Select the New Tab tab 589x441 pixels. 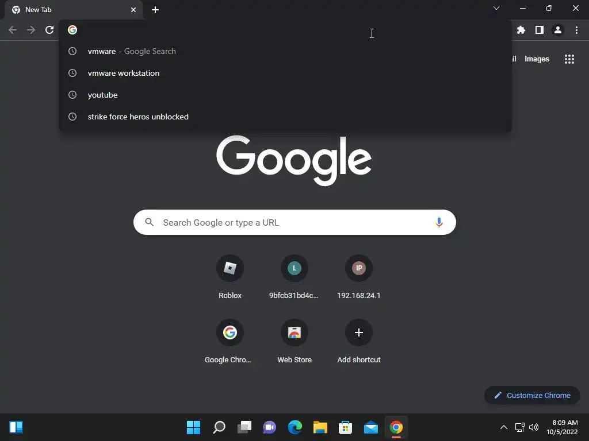(73, 10)
